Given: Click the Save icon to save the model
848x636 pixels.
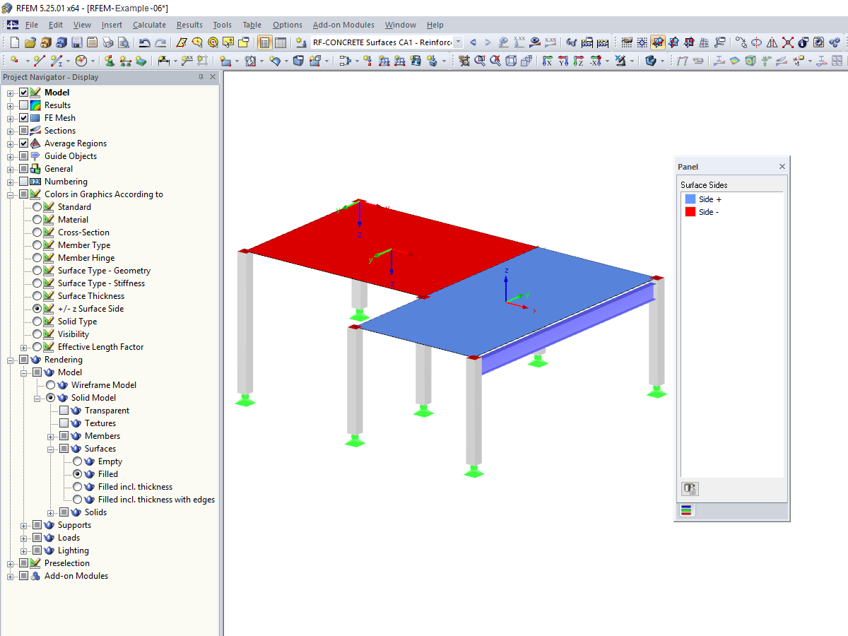Looking at the screenshot, I should tap(76, 43).
